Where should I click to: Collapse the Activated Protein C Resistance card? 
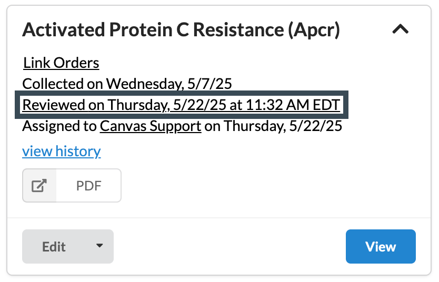(x=401, y=29)
